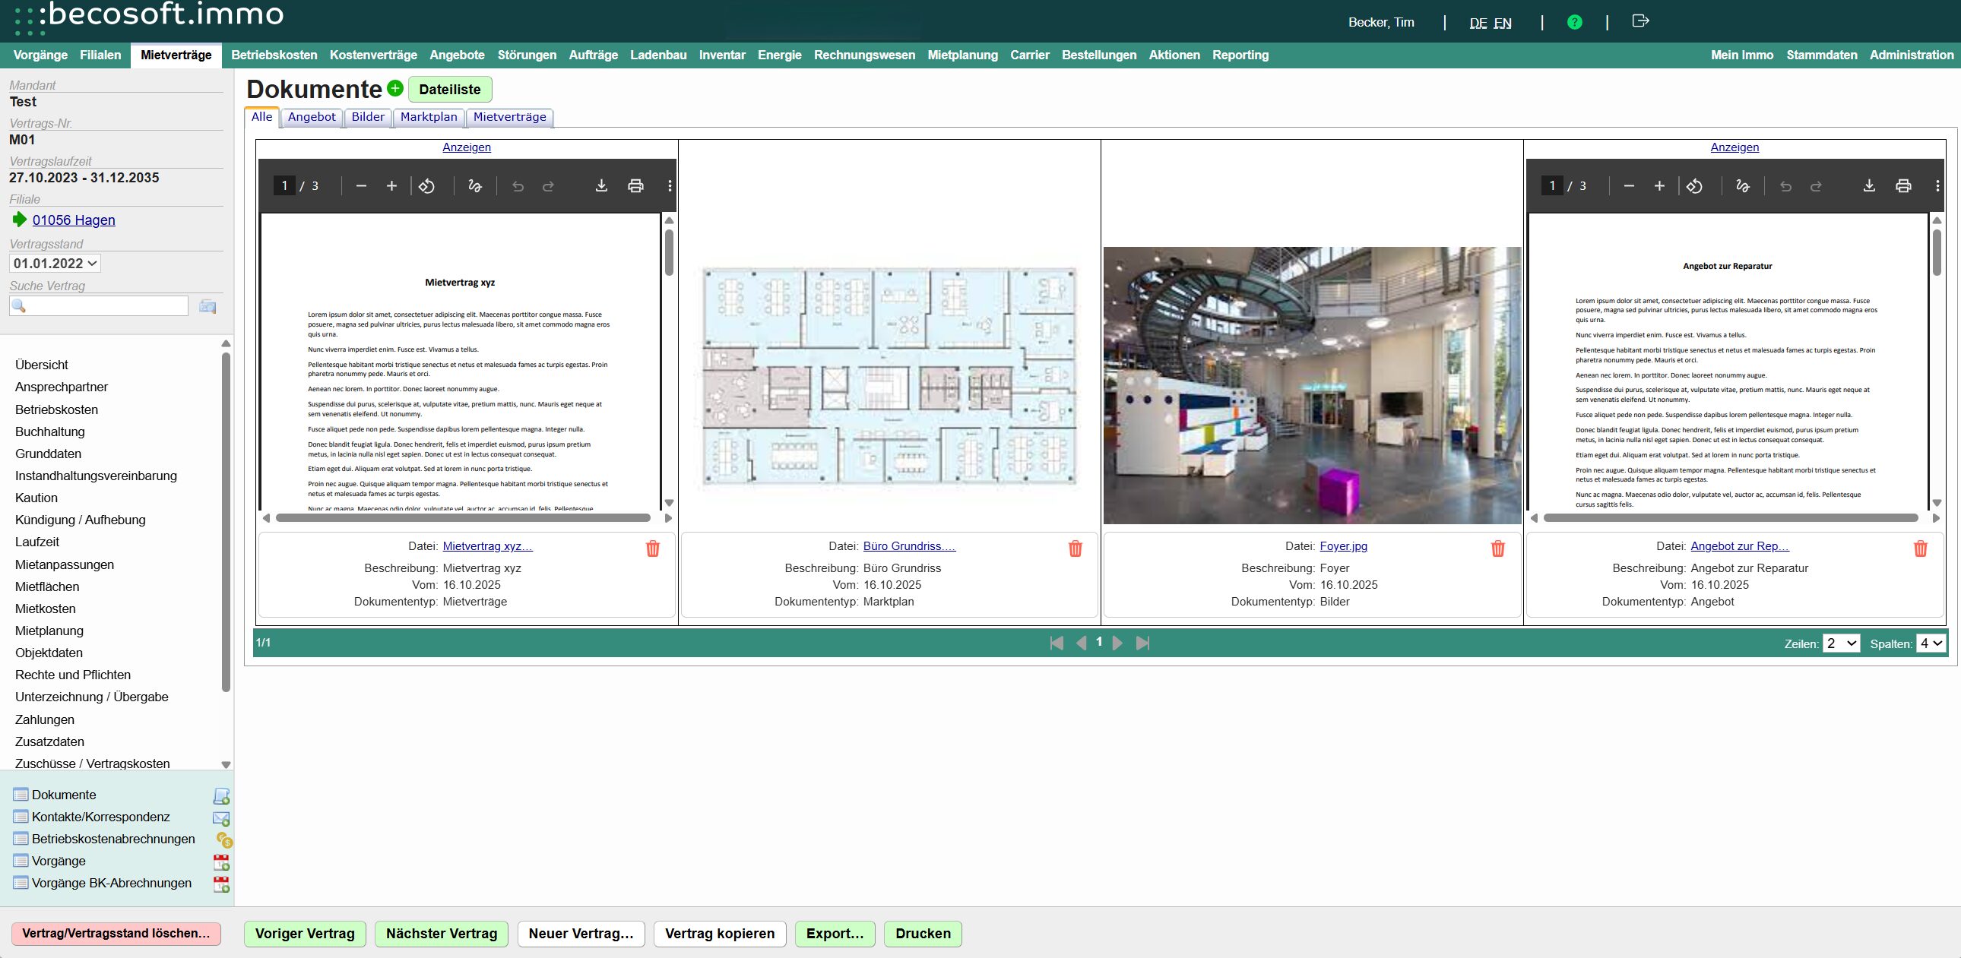
Task: Rotate the Mietvertrag xyz PDF page
Action: (x=427, y=185)
